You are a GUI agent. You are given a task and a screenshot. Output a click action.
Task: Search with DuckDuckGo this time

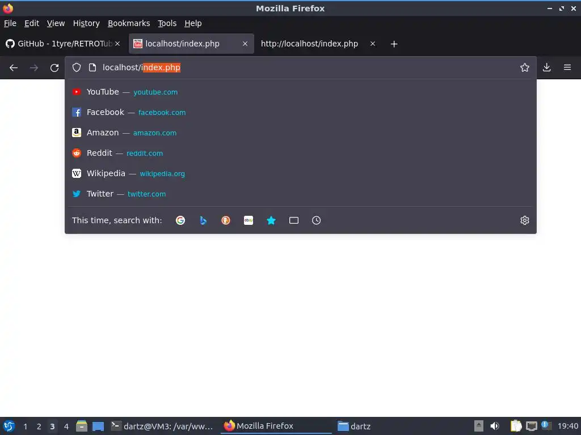click(x=226, y=220)
